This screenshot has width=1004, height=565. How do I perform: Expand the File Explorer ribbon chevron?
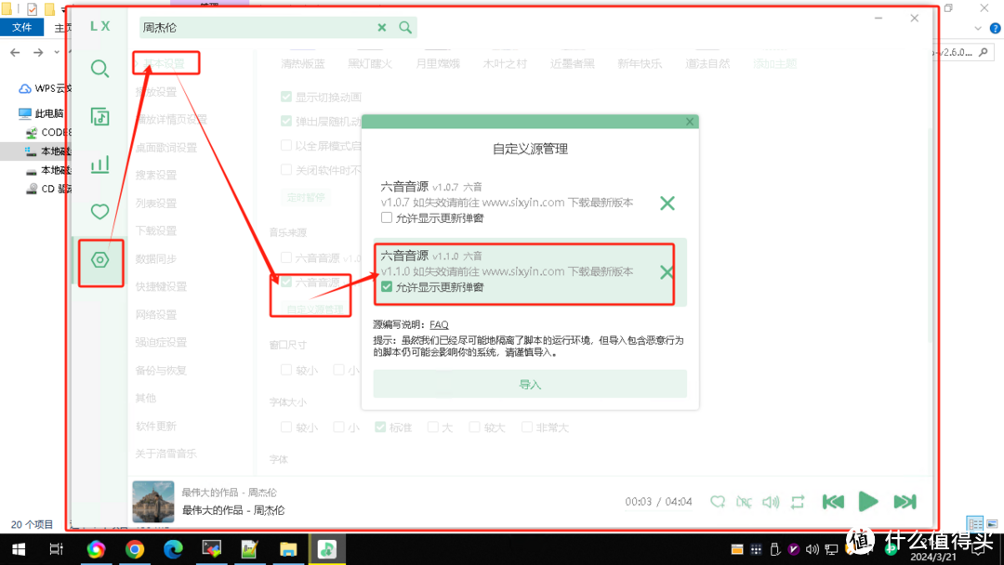(978, 28)
